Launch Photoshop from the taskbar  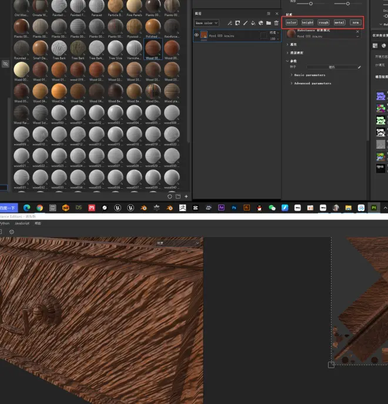234,208
